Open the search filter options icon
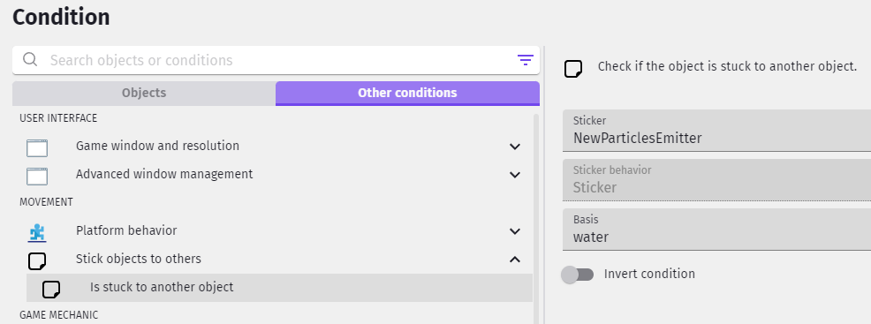871x324 pixels. click(525, 60)
